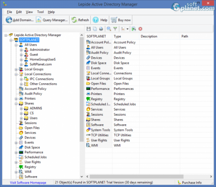Image resolution: width=216 pixels, height=187 pixels.
Task: Click the Add Domain globe icon
Action: click(x=9, y=20)
